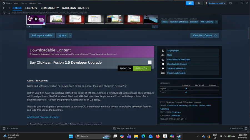The image size is (250, 140).
Task: Open the Clickteam developer link
Action: coord(176,112)
